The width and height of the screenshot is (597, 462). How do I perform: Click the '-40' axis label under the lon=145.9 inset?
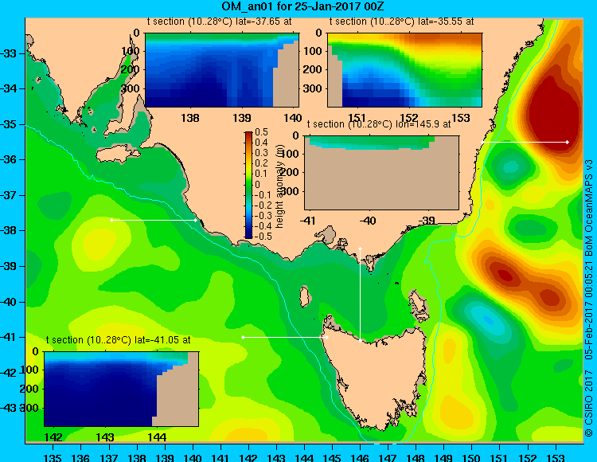coord(368,221)
